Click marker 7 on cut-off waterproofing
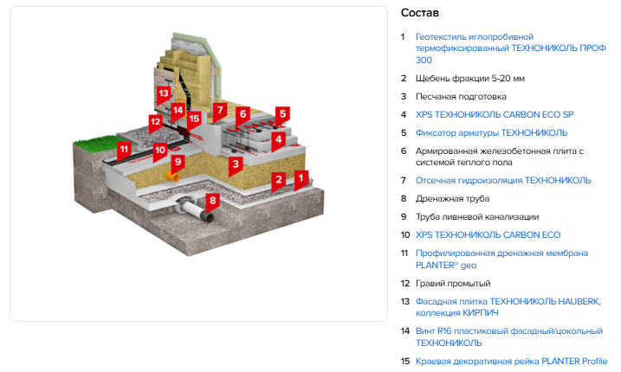This screenshot has width=621, height=372. pyautogui.click(x=220, y=111)
